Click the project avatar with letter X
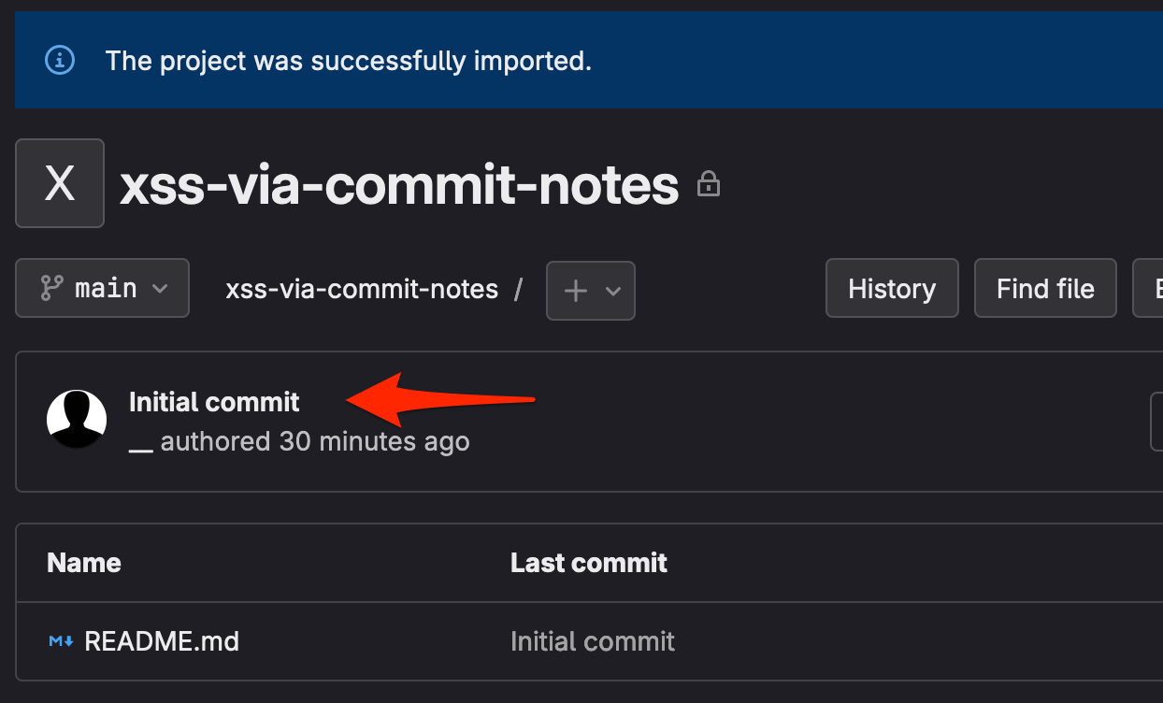This screenshot has height=703, width=1163. tap(60, 183)
